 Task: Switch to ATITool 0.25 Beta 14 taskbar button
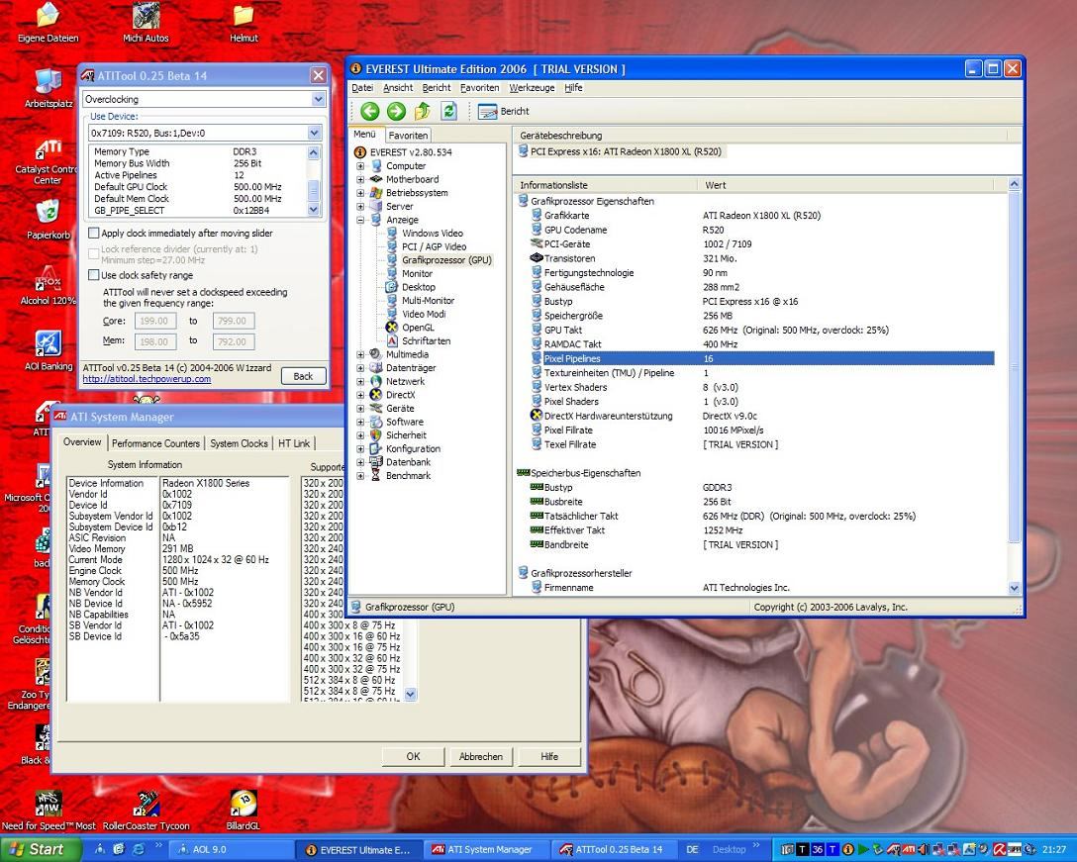[616, 850]
